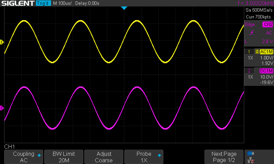Click channel 2 scale 10.0V/

click(x=266, y=77)
